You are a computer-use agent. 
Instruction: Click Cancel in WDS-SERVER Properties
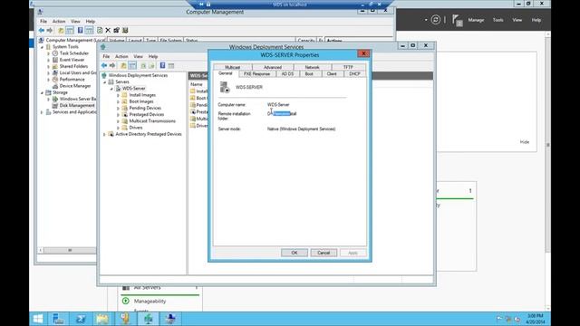[x=324, y=253]
